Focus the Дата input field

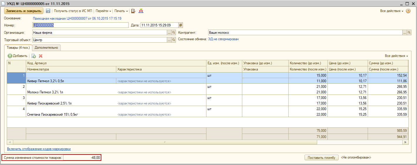pos(159,25)
